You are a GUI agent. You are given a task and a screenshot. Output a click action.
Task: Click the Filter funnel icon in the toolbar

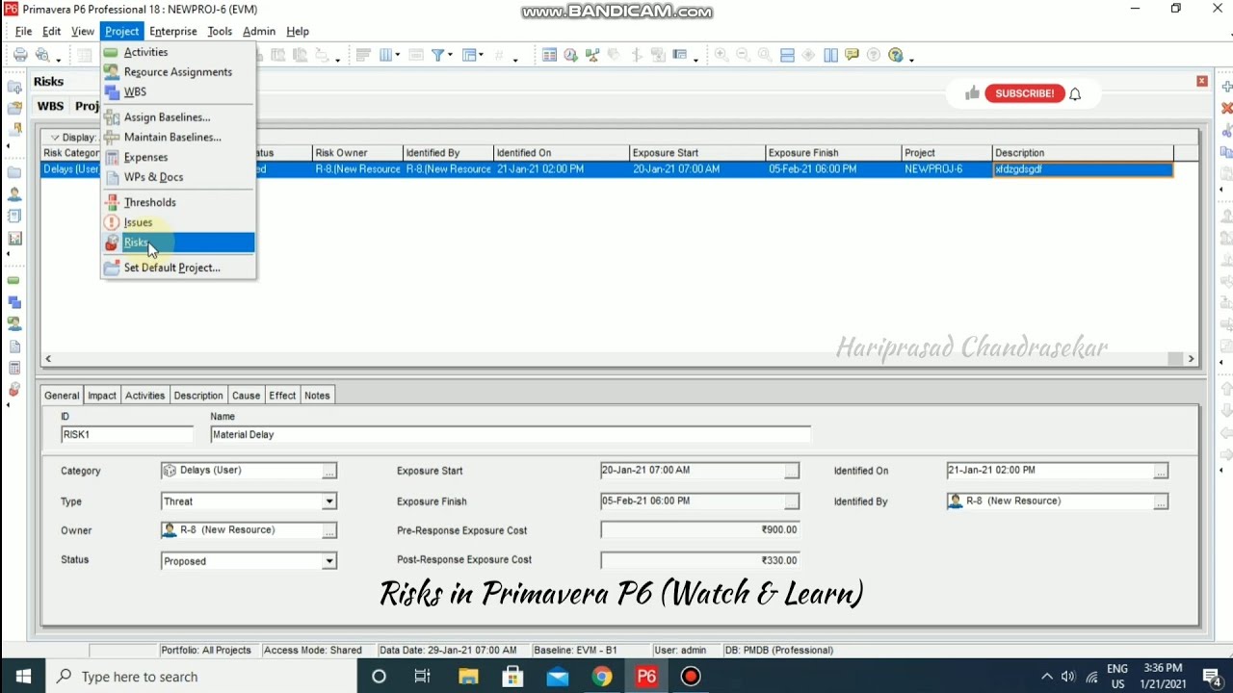tap(438, 55)
